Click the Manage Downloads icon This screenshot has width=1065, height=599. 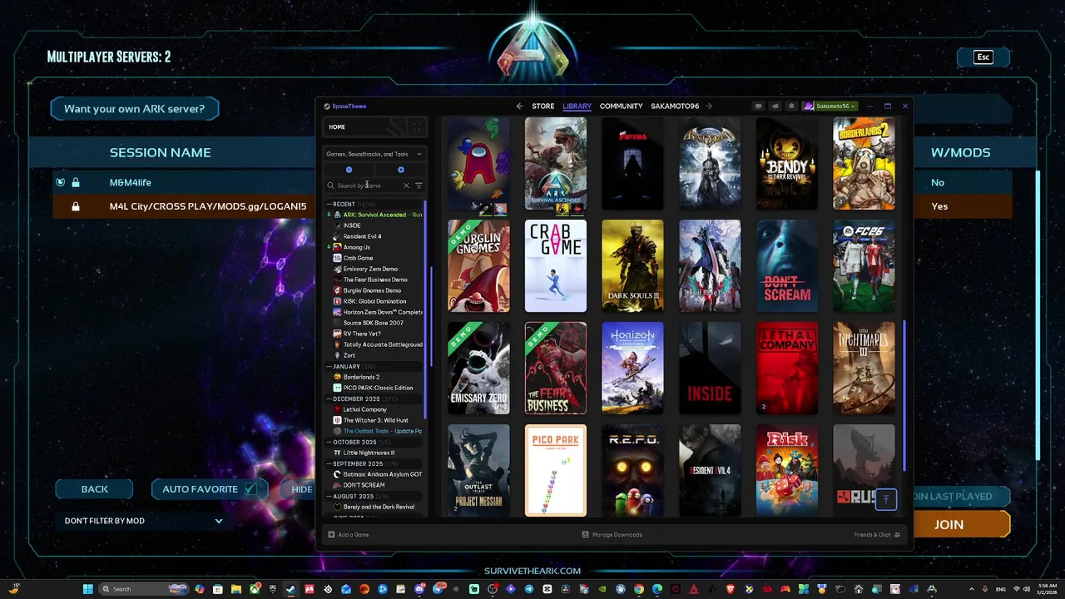[x=585, y=535]
